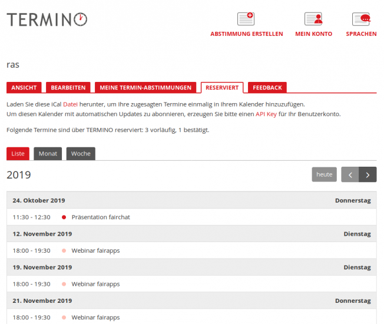Click the Sprachen speech bubble icon
Screen dimensions: 384x324
(361, 19)
